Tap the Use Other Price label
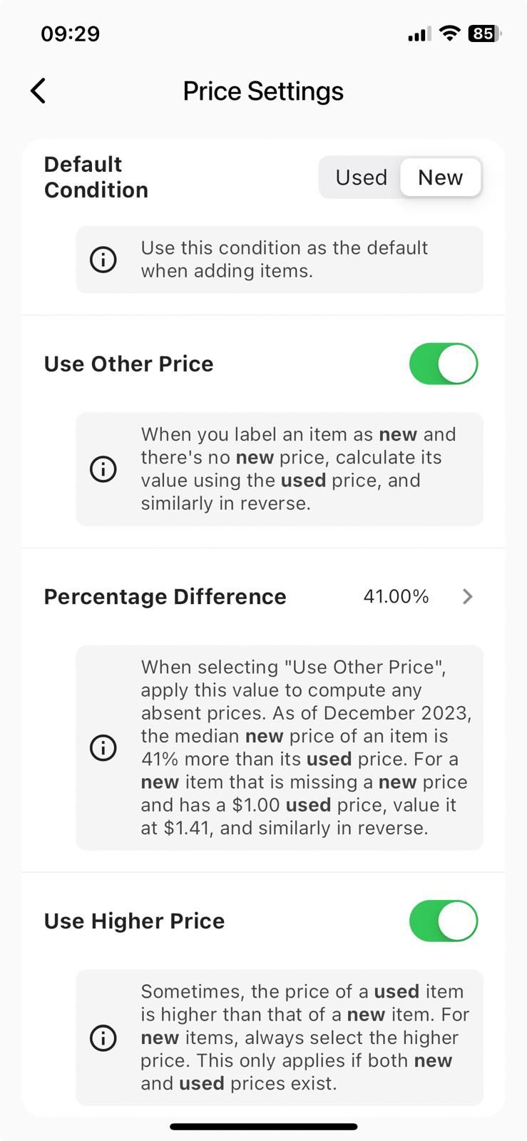Viewport: 527px width, 1141px height. 128,364
